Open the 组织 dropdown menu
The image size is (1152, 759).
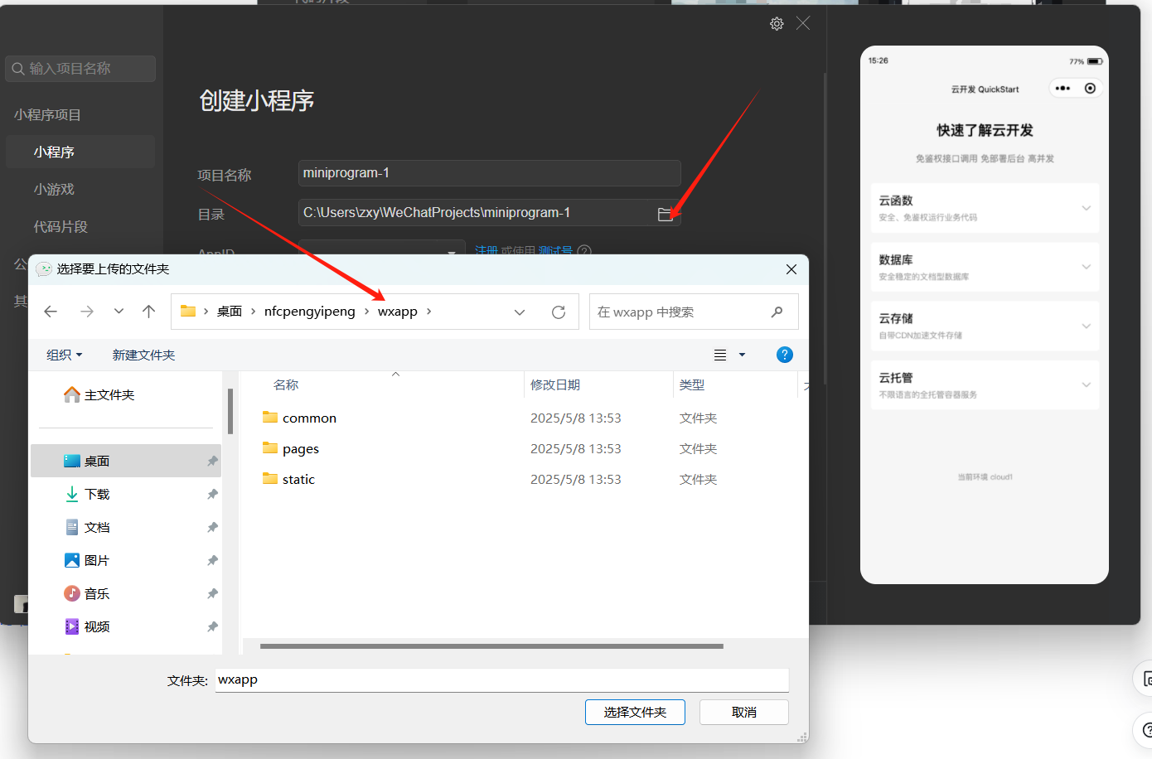click(64, 355)
